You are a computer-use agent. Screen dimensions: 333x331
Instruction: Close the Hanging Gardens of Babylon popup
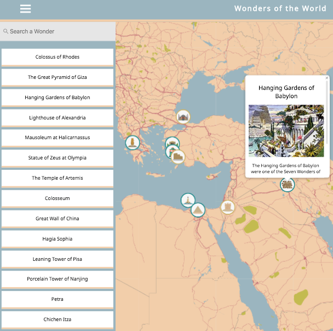(x=327, y=78)
